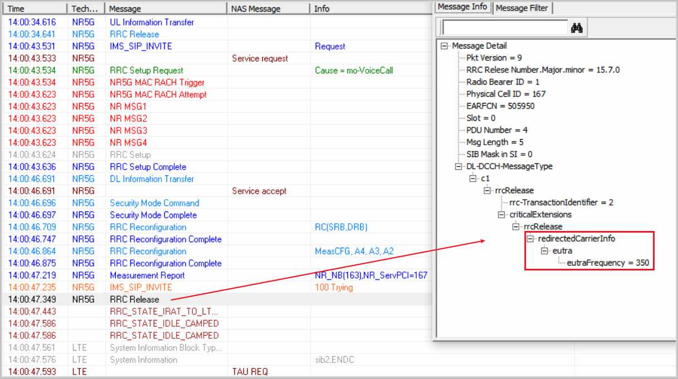The image size is (678, 379).
Task: Select the NR5G MAC RACH Trigger row
Action: [157, 82]
